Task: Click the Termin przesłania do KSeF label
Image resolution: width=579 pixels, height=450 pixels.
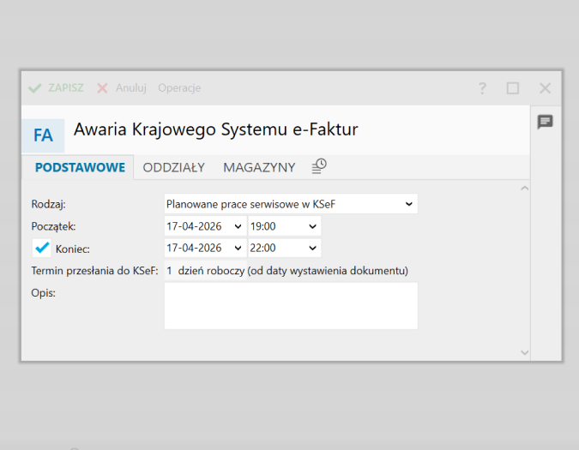Action: pyautogui.click(x=94, y=271)
